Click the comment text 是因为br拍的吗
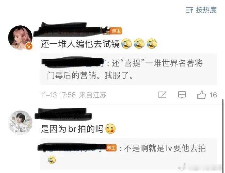Viewport: 225px width, 173px height. (72, 129)
